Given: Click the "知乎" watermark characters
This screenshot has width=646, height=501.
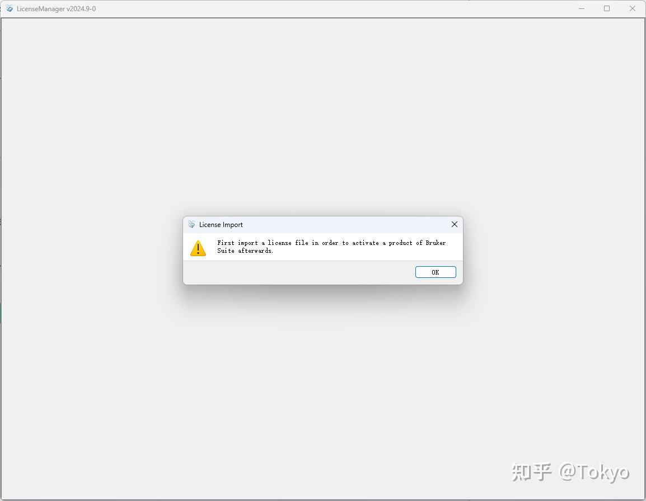Looking at the screenshot, I should tap(531, 472).
